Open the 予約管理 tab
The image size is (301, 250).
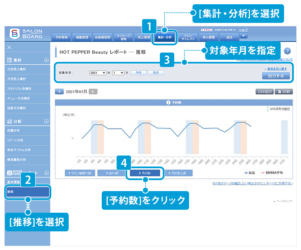click(61, 37)
